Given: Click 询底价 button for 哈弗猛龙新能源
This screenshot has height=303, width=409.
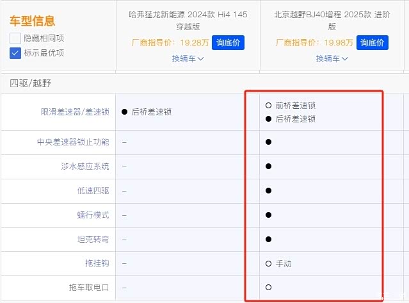Looking at the screenshot, I should 228,42.
